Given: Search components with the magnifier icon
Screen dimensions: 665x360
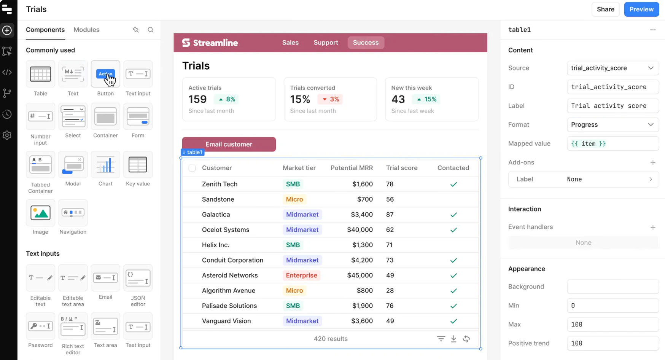Looking at the screenshot, I should pos(151,30).
